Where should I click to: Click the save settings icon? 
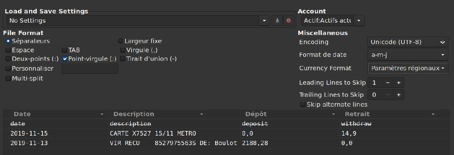click(277, 21)
